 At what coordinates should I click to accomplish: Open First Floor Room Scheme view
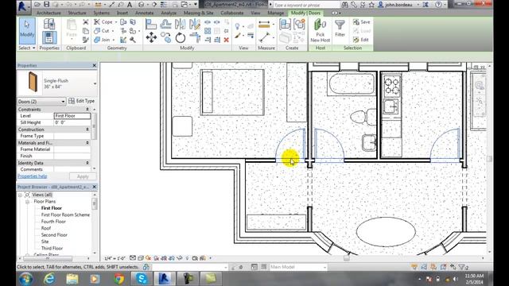click(x=65, y=214)
